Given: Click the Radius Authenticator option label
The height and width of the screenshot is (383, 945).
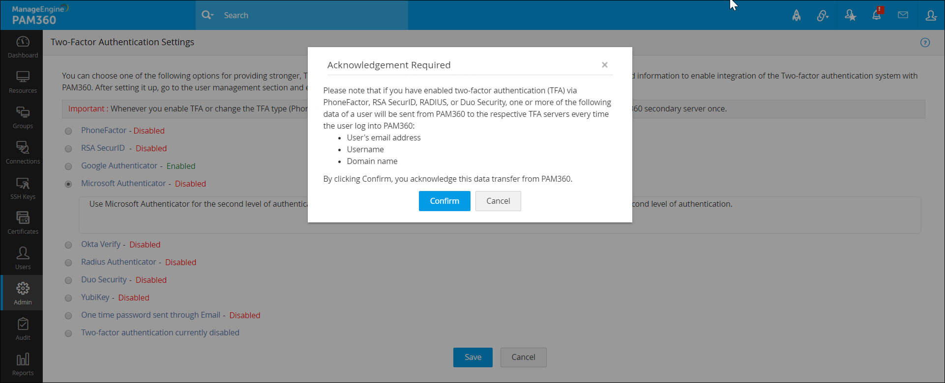Looking at the screenshot, I should [x=118, y=262].
